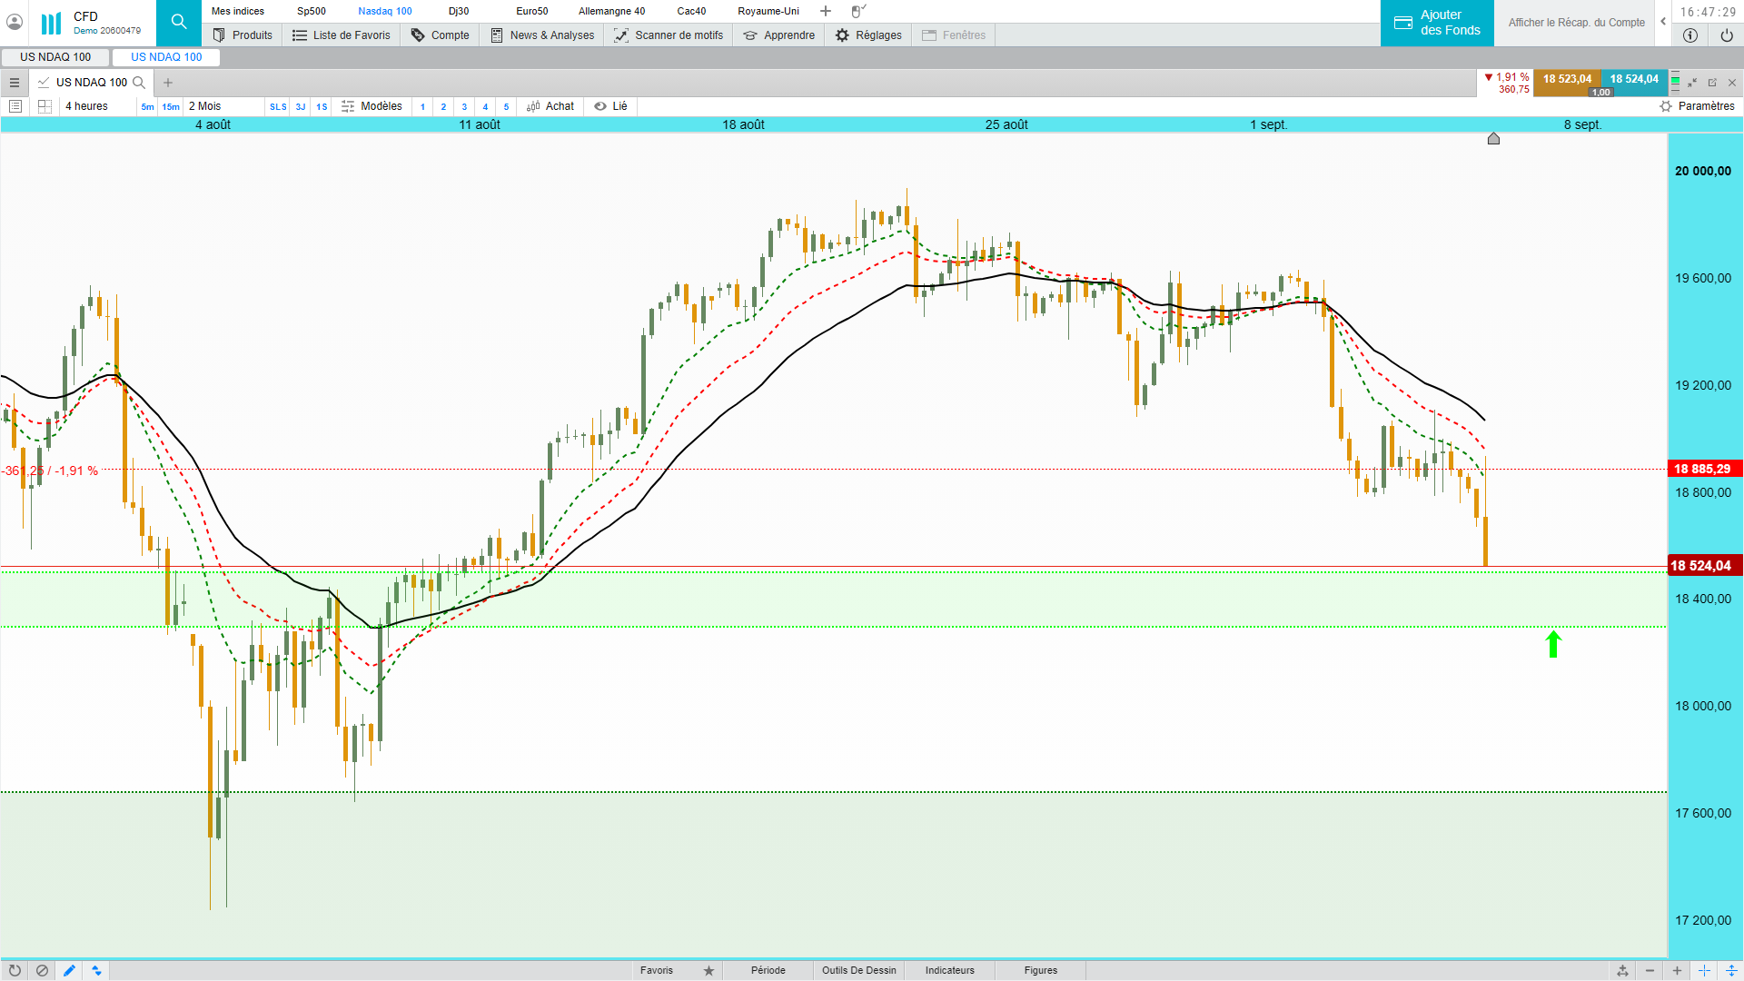Click the Scanner de motifs icon
1744x981 pixels.
pos(621,35)
